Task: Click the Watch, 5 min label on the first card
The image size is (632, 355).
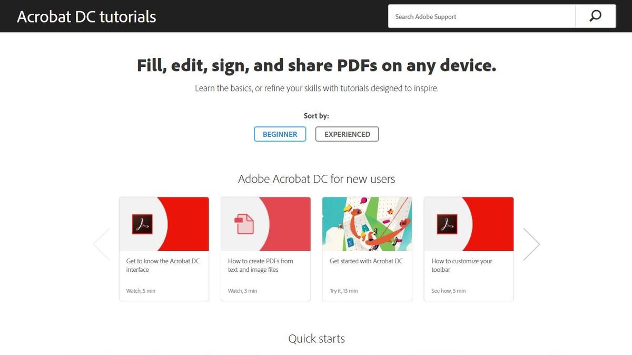Action: tap(141, 290)
